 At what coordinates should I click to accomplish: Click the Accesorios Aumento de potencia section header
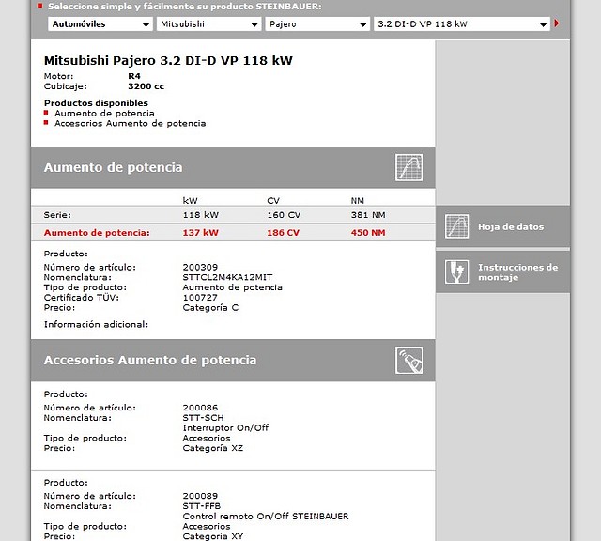click(x=233, y=360)
